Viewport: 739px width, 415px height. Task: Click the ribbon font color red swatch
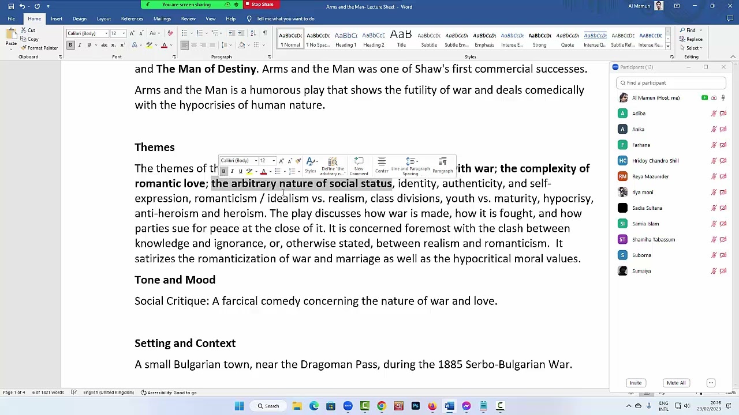click(164, 45)
